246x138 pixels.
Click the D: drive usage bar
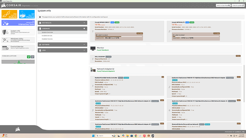click(x=119, y=36)
